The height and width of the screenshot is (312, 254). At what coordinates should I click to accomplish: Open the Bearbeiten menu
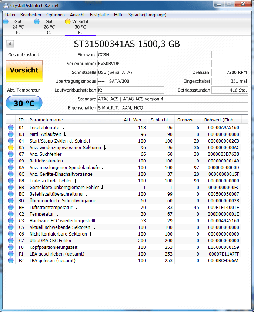tap(31, 15)
